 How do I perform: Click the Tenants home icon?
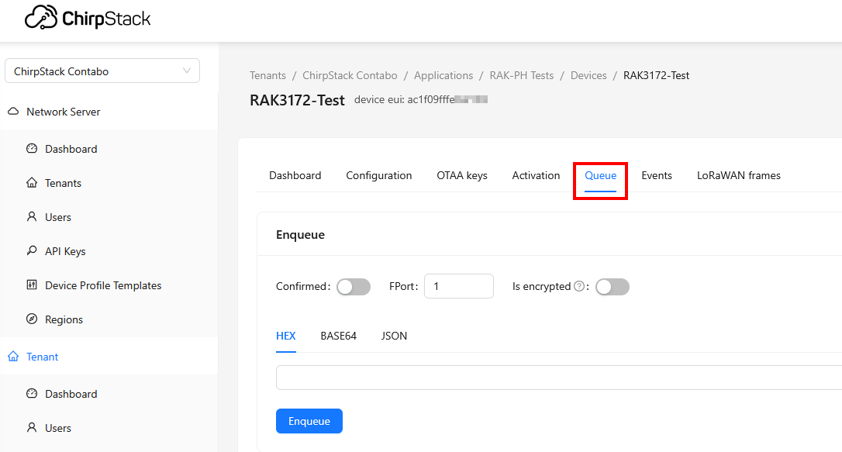(x=32, y=183)
